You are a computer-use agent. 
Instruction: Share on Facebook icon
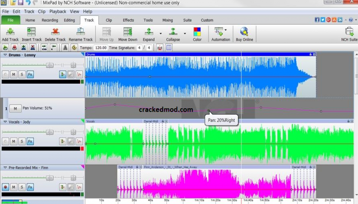[317, 20]
